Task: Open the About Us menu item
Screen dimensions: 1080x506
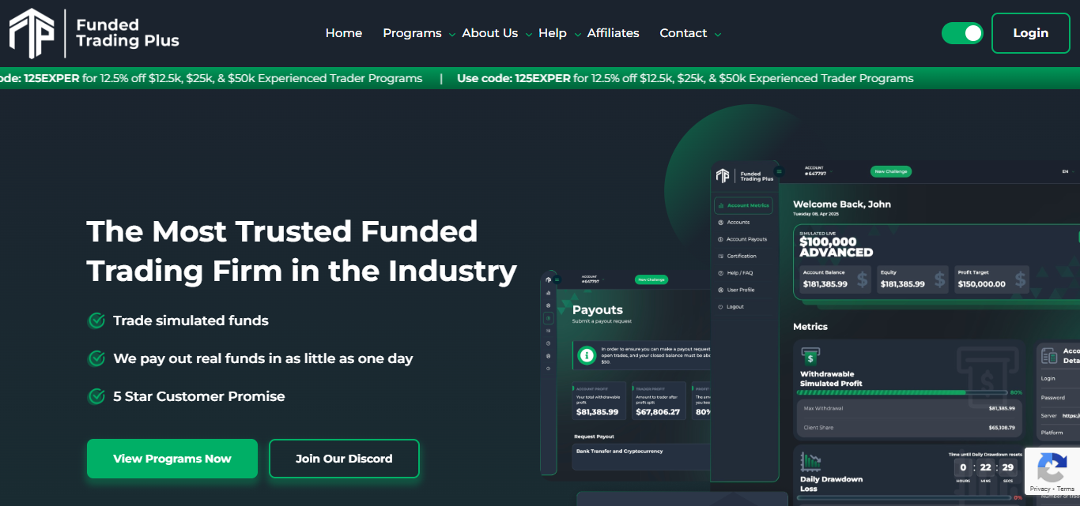Action: (x=490, y=33)
